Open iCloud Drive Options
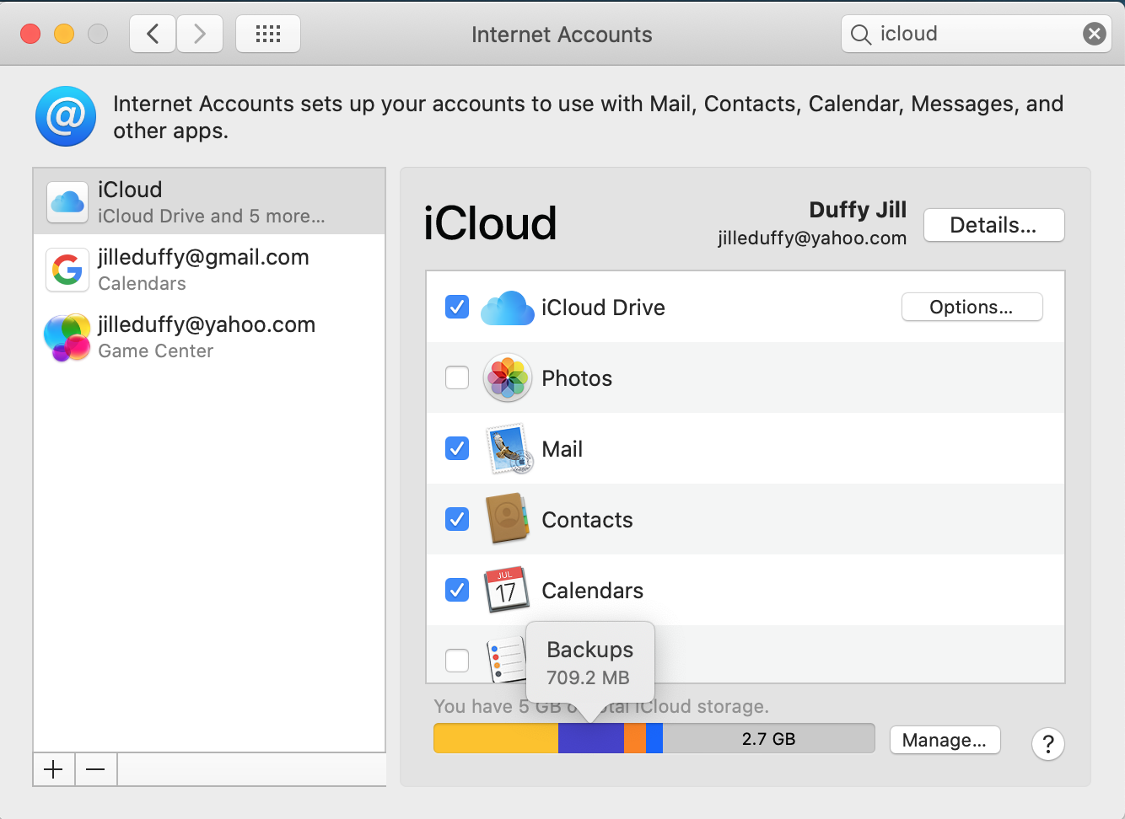Screen dimensions: 1125x819 (972, 307)
